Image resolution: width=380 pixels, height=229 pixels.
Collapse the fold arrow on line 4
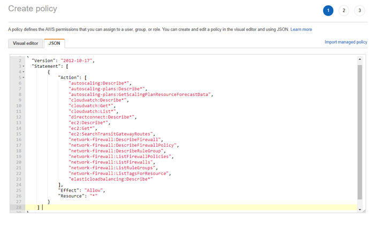(x=24, y=72)
